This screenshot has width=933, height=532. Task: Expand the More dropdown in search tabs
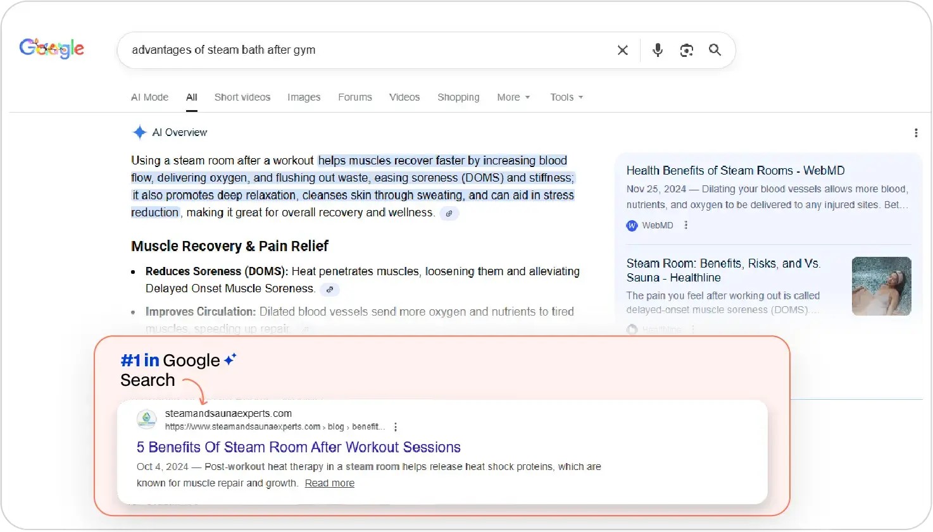coord(513,97)
